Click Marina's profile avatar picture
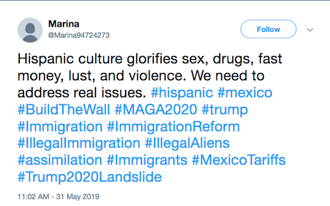 click(30, 30)
